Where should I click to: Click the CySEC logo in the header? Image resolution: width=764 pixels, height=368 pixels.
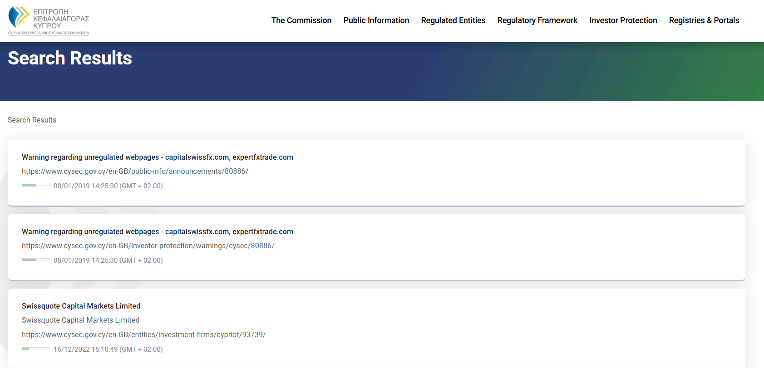tap(49, 21)
